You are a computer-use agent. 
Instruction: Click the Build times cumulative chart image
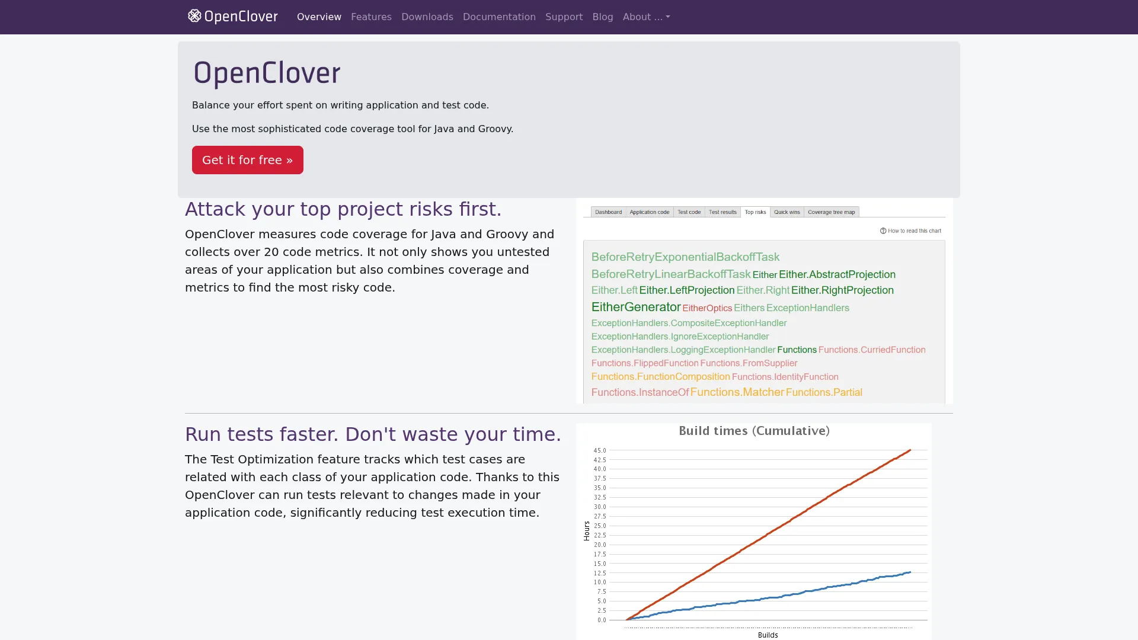point(753,532)
